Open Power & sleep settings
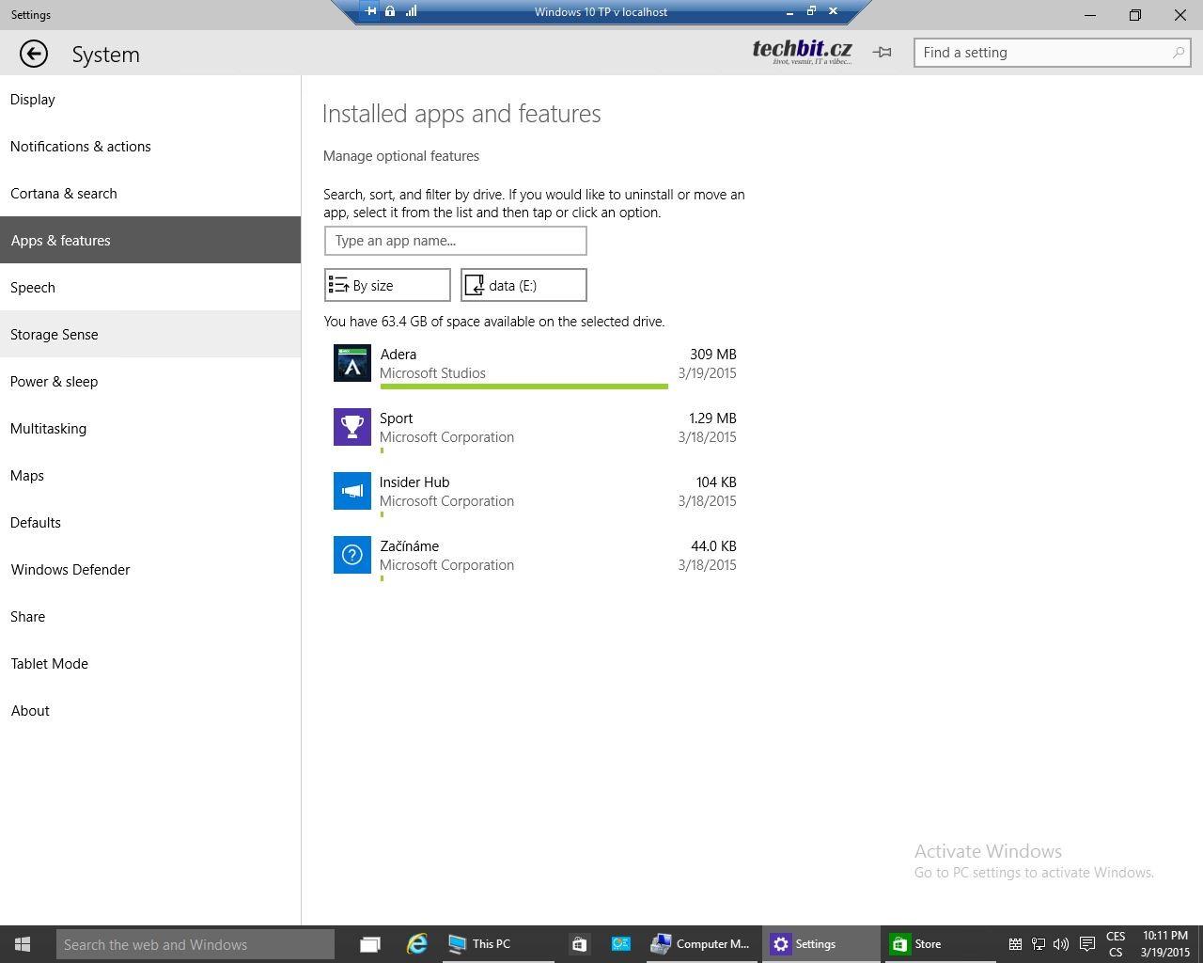 pos(55,382)
